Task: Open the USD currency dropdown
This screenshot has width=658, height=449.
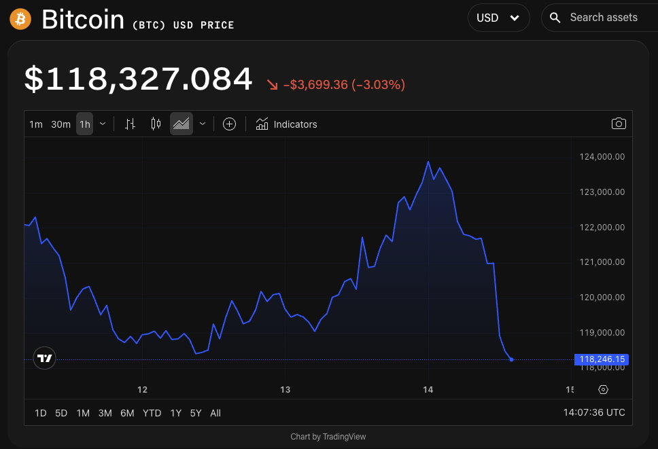Action: click(x=498, y=18)
